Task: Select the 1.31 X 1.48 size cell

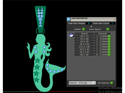Action: point(84,47)
